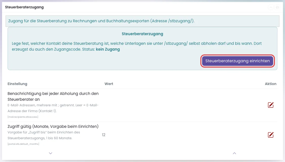Click the Einstellung column header
This screenshot has height=162, width=285.
coord(17,84)
